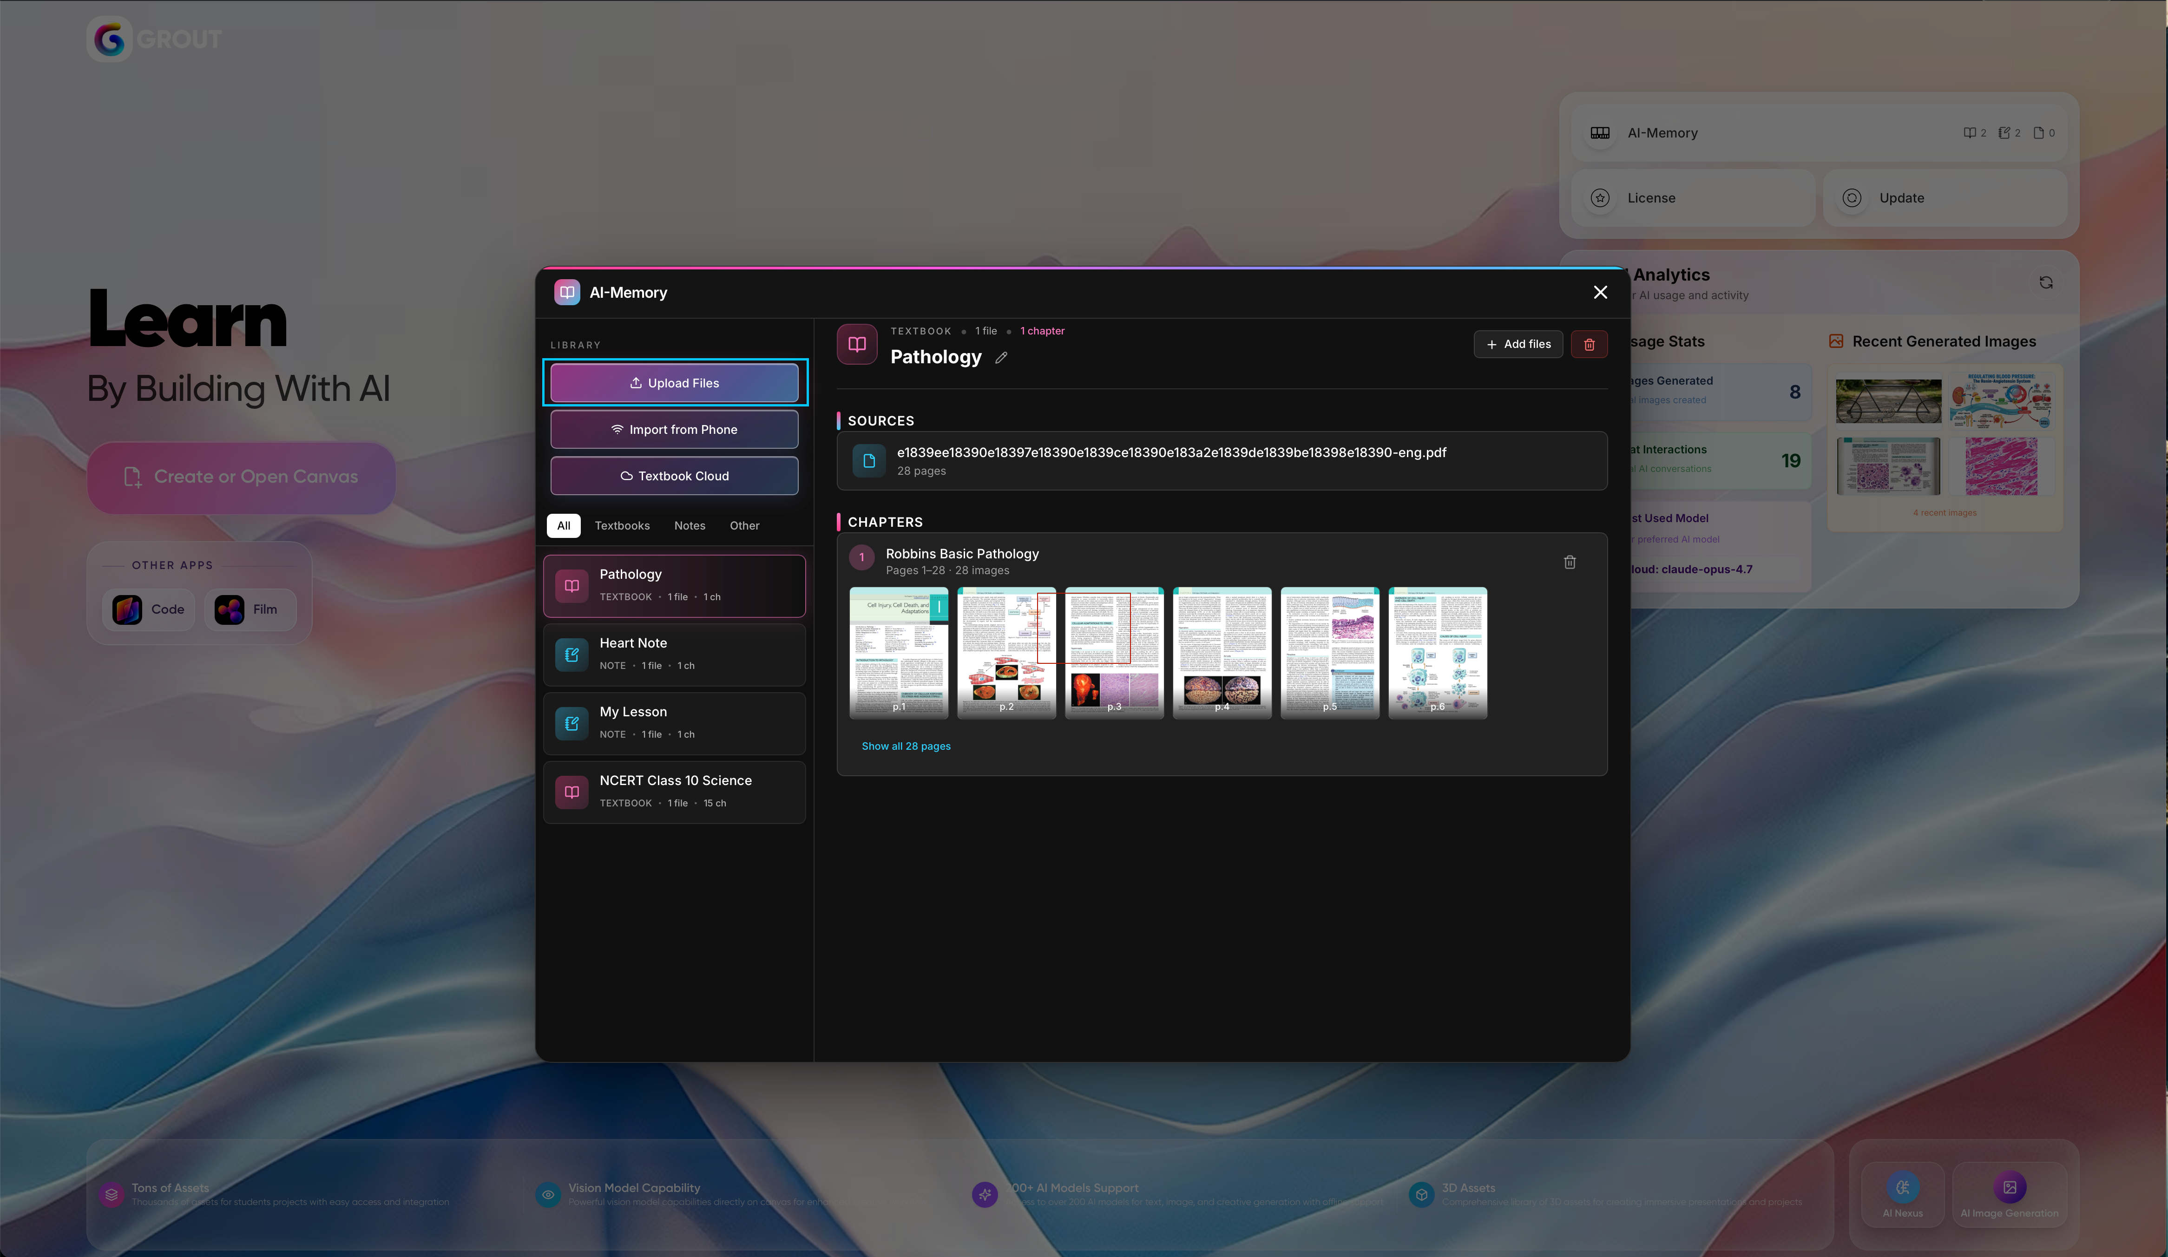
Task: Open AI Image Generation shortcut
Action: [x=2009, y=1194]
